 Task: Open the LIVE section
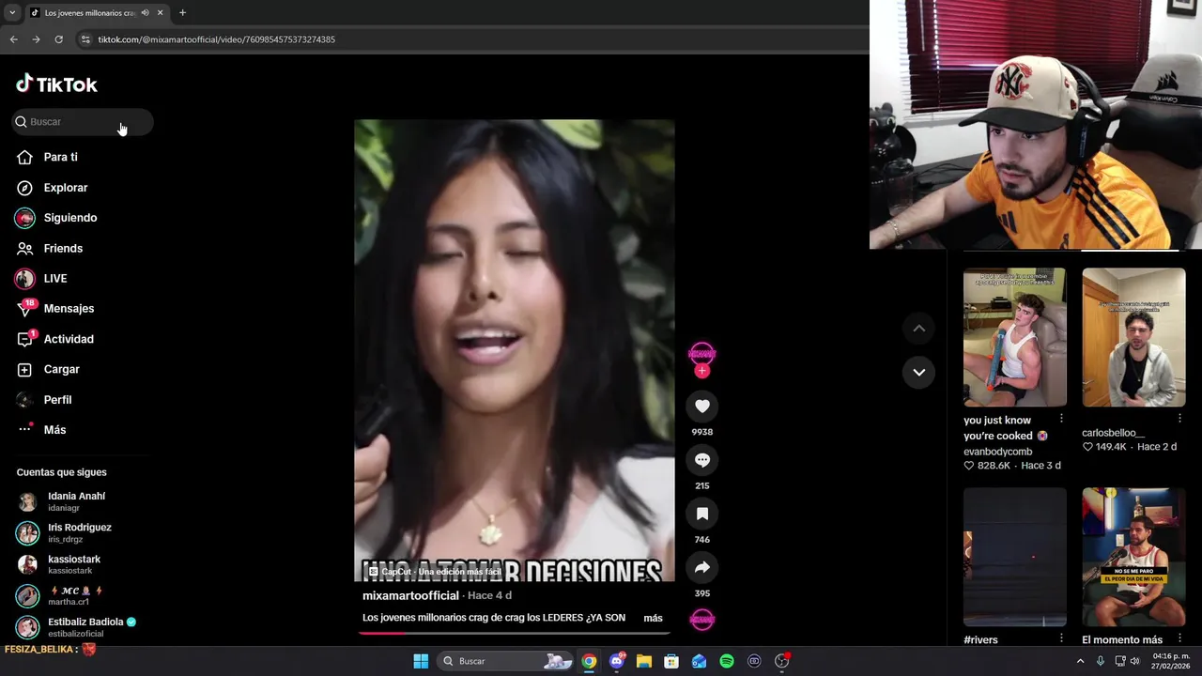pyautogui.click(x=41, y=278)
